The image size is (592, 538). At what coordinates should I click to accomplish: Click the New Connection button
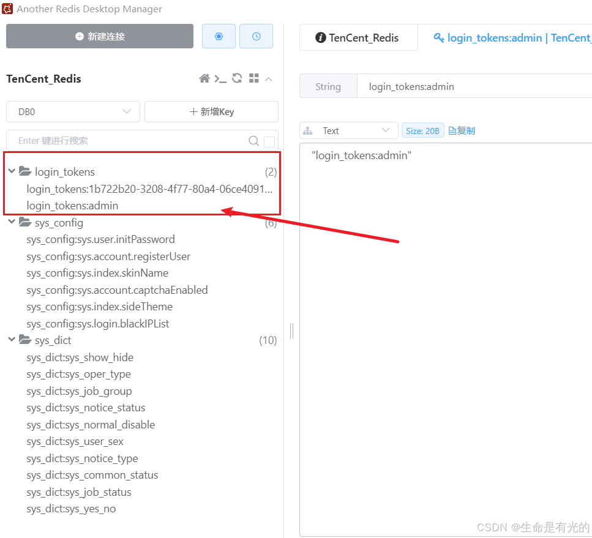pos(100,36)
